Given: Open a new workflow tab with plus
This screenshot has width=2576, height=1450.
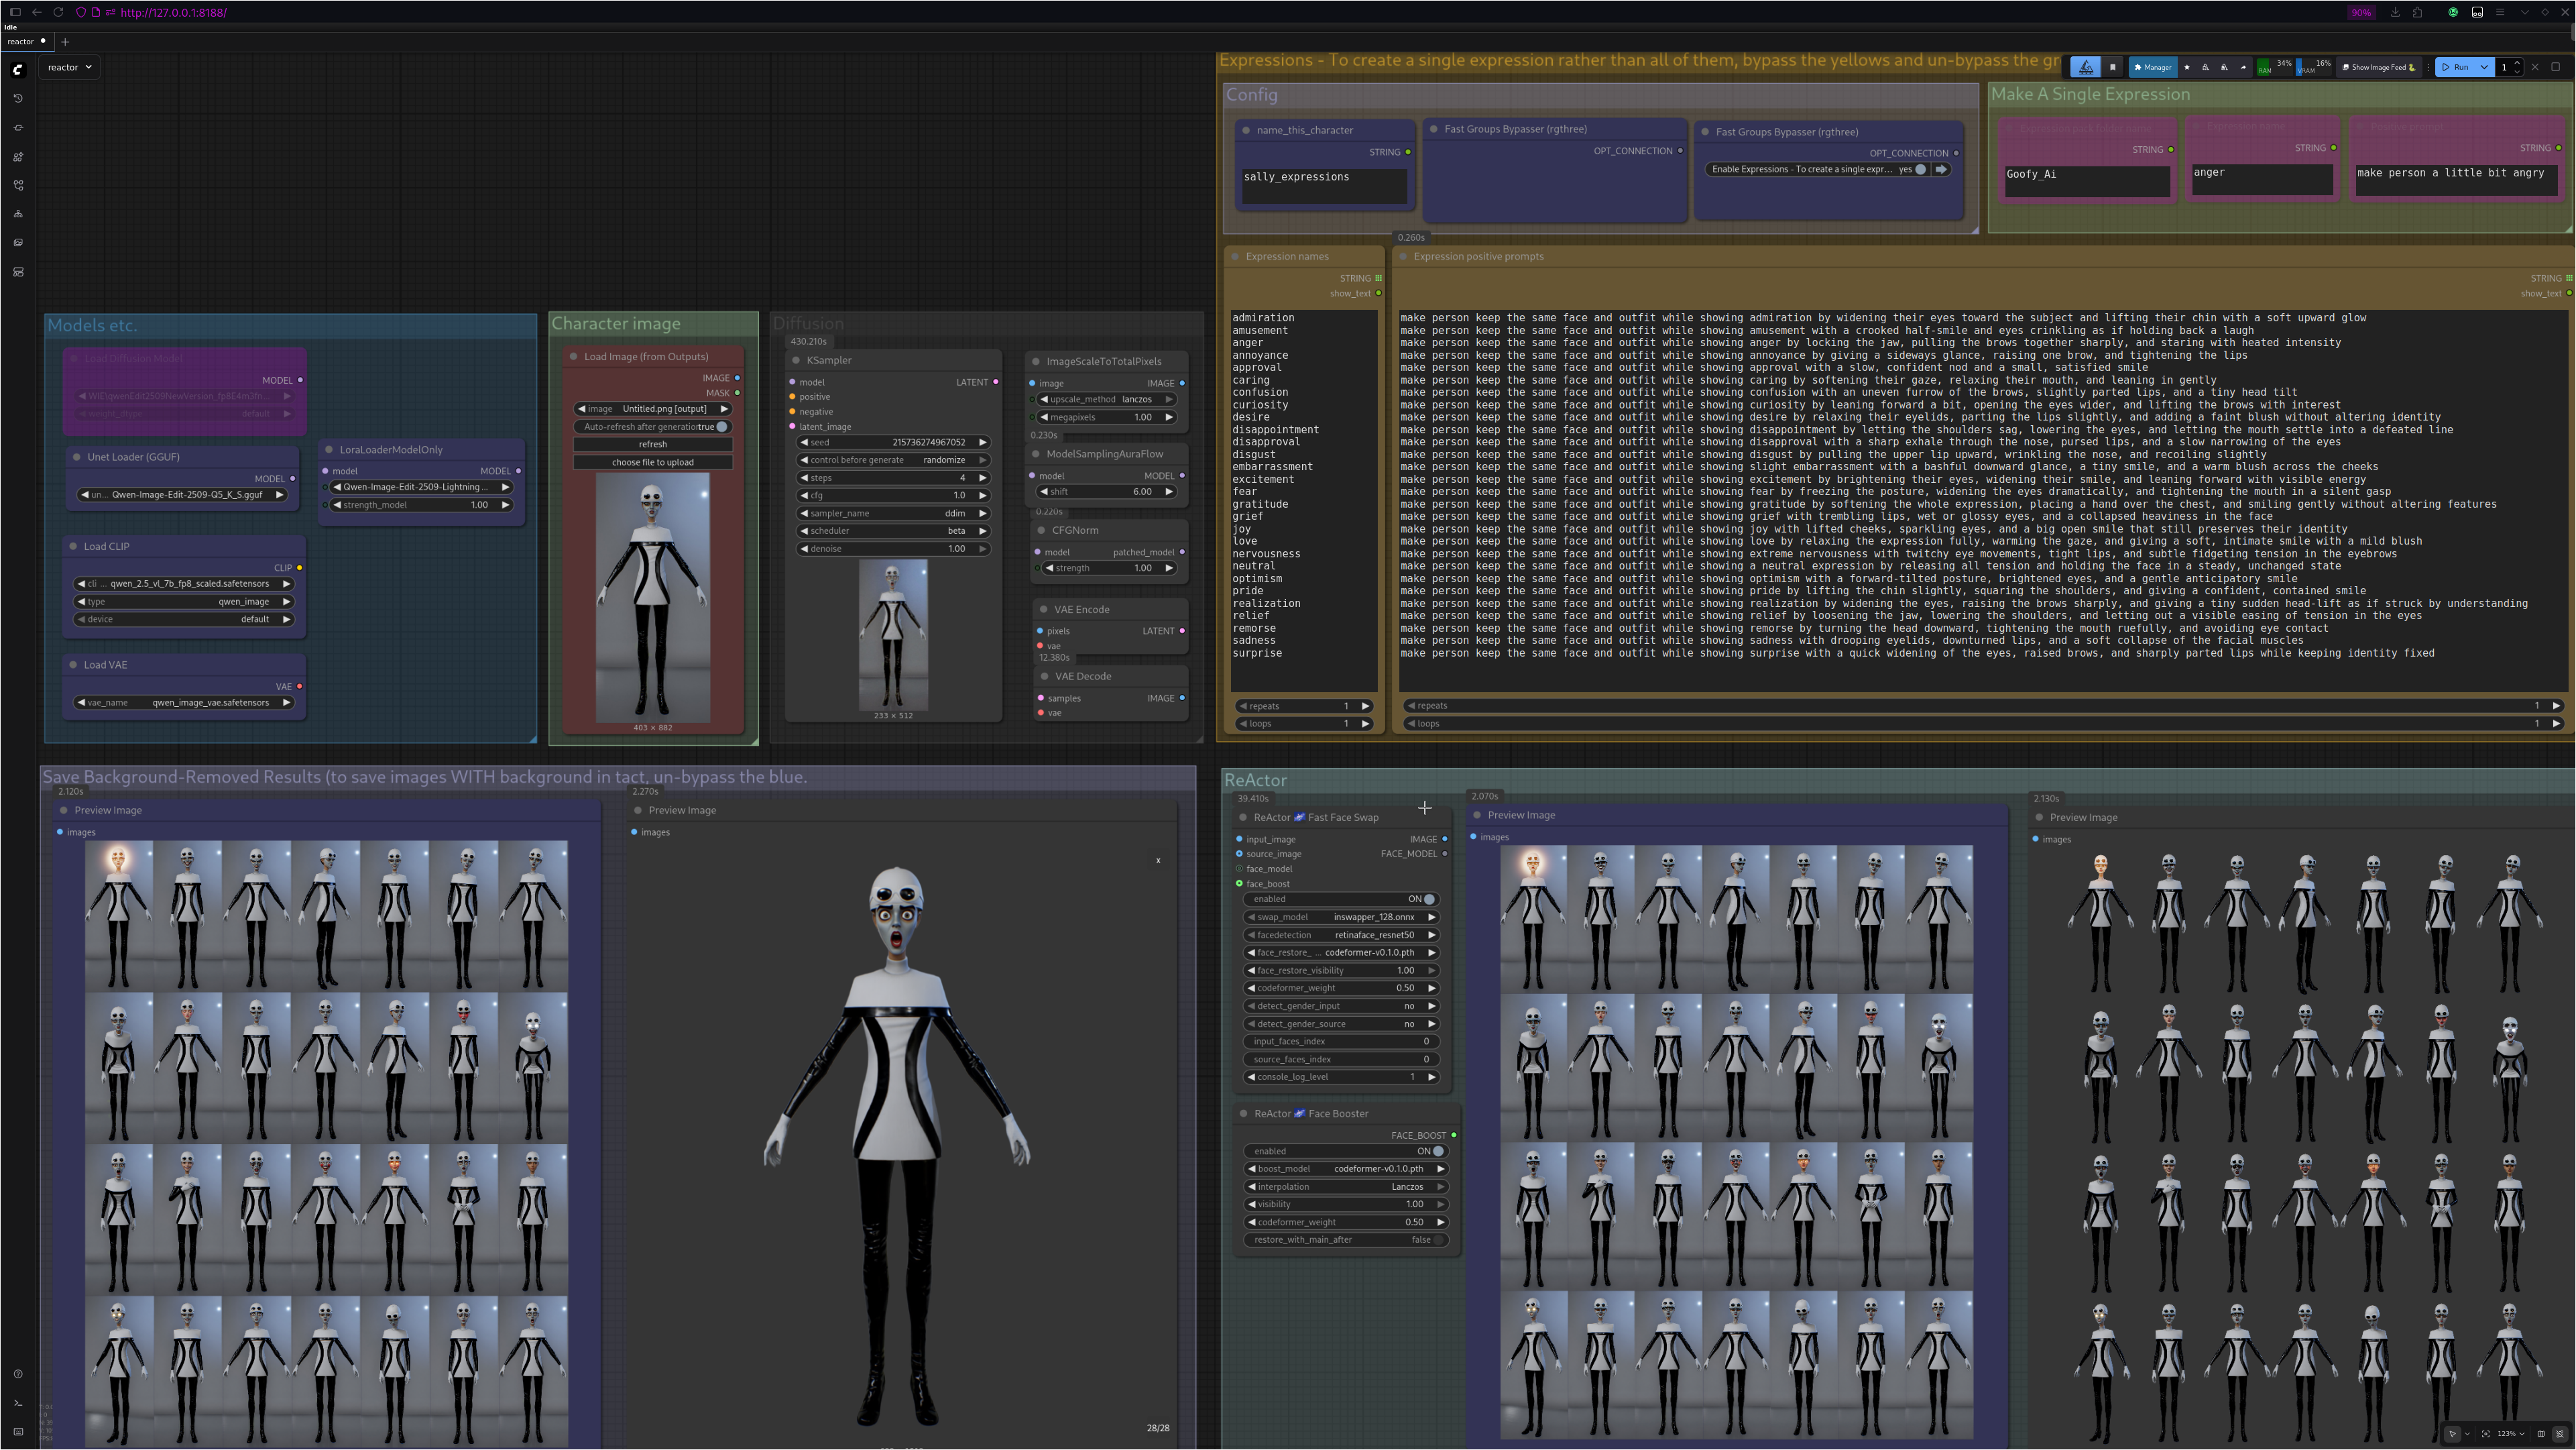Looking at the screenshot, I should (65, 41).
